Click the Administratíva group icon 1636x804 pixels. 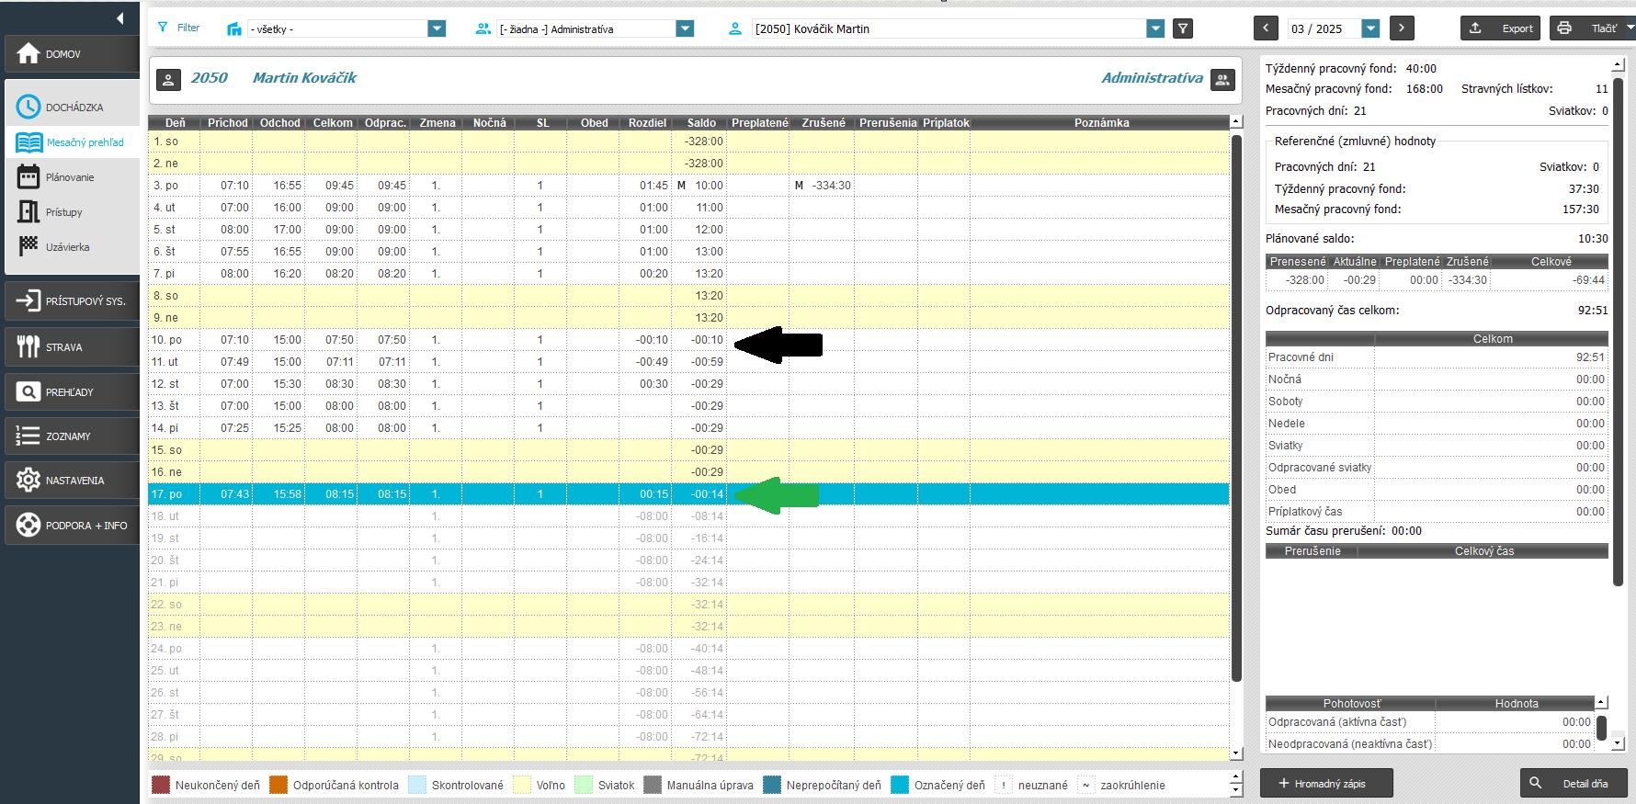coord(1222,80)
